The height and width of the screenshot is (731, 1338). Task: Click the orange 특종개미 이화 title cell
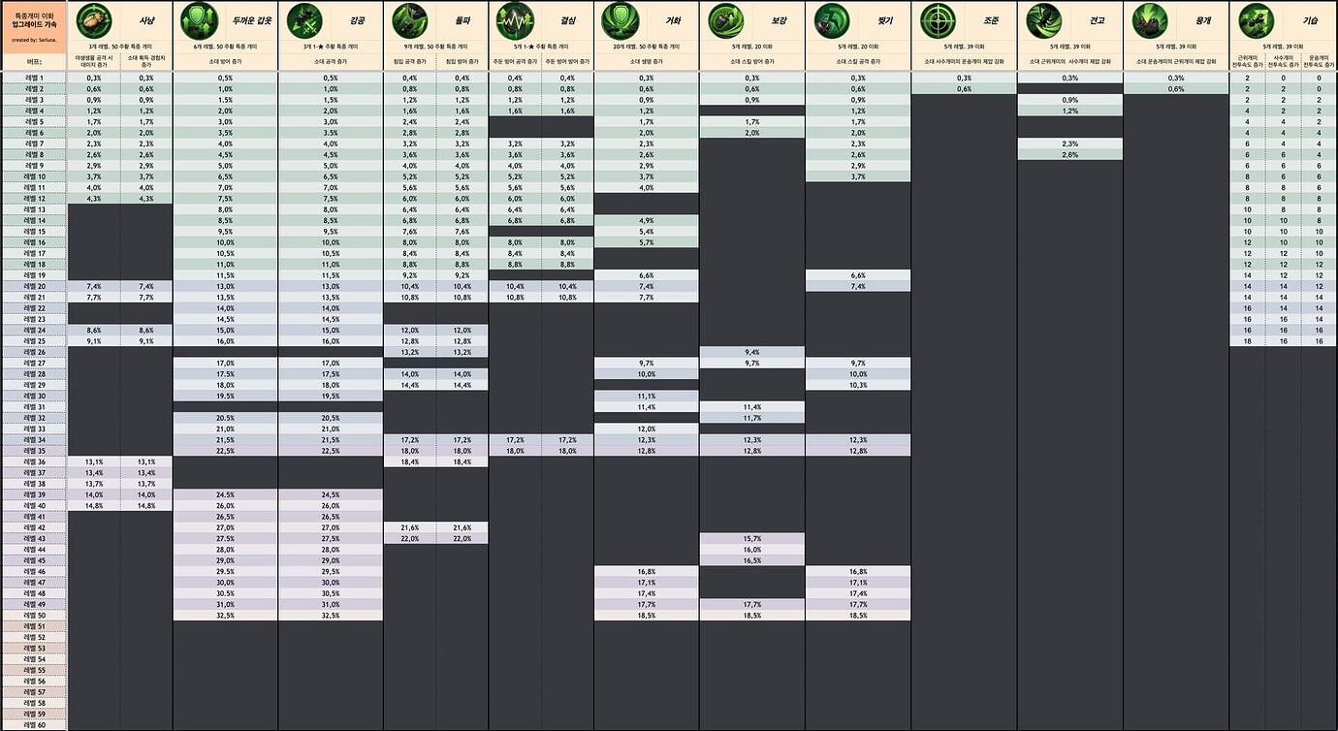(x=34, y=27)
